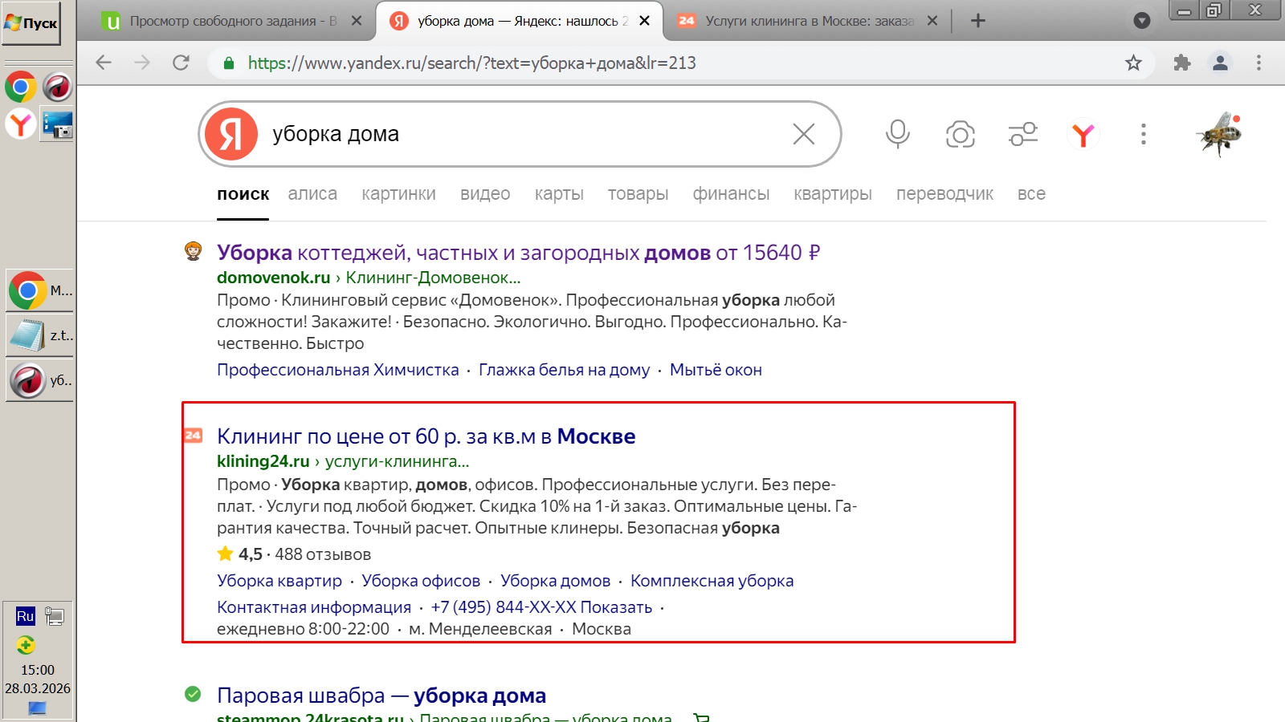Switch to the notepad 'z.t..' taskbar window
The image size is (1285, 722).
click(39, 335)
